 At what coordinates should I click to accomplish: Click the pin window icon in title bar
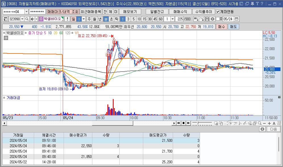(x=252, y=4)
